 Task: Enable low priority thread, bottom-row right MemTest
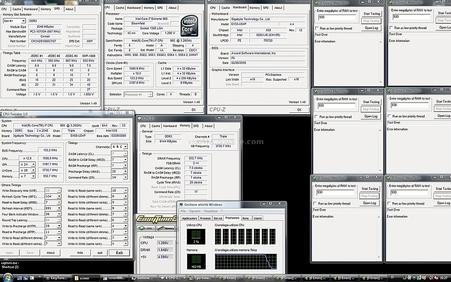pos(389,204)
